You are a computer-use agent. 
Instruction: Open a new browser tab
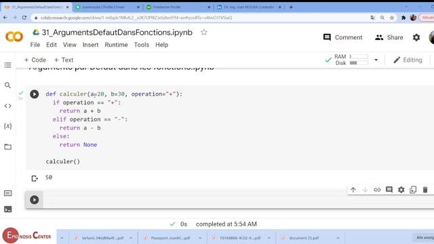[291, 7]
